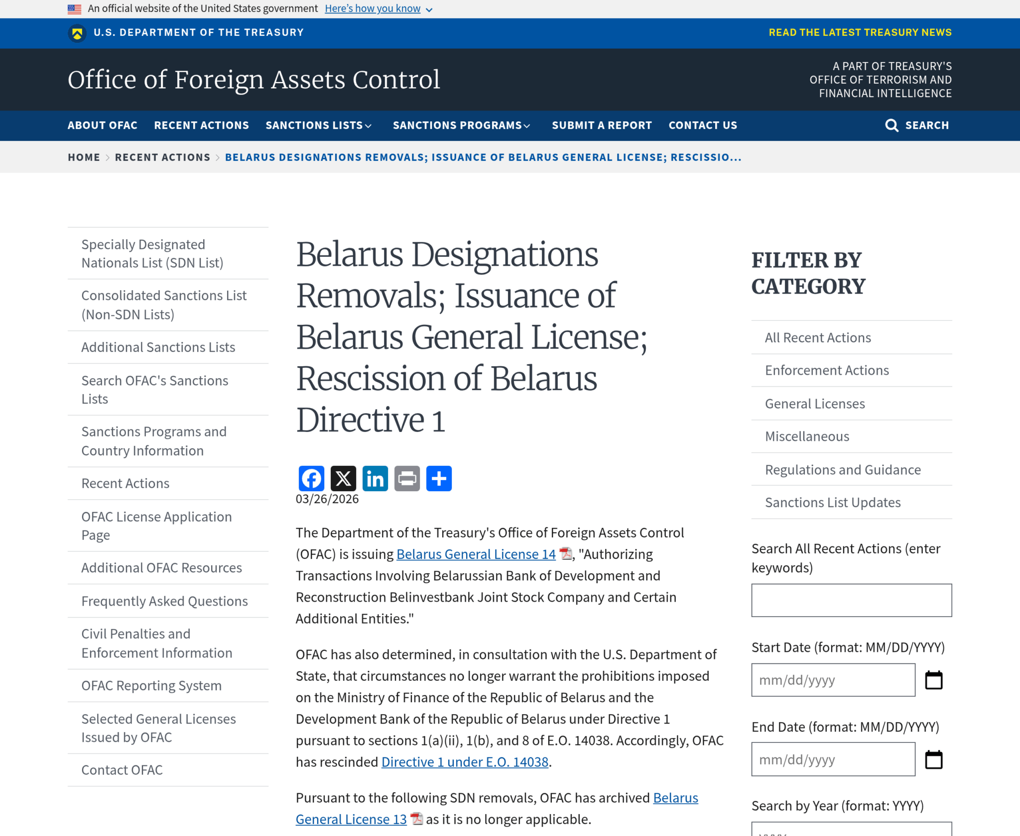Expand the "Here's how you know" banner
Viewport: 1020px width, 836px height.
(379, 8)
